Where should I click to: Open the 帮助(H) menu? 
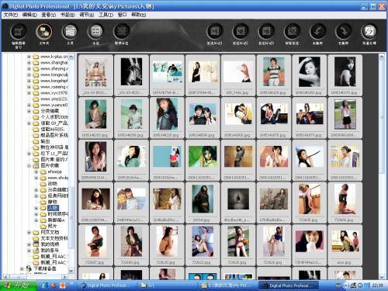pyautogui.click(x=138, y=15)
